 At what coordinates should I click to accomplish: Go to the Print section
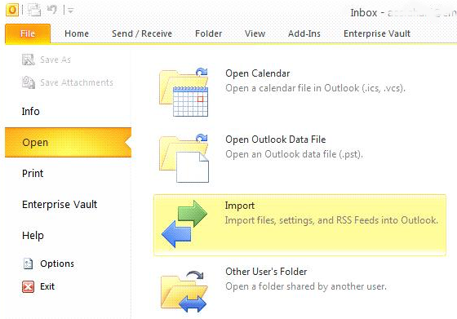pos(33,173)
